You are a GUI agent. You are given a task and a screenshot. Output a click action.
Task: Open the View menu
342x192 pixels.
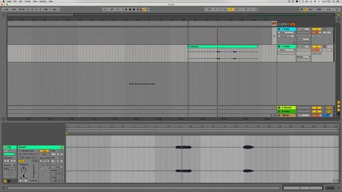point(35,1)
